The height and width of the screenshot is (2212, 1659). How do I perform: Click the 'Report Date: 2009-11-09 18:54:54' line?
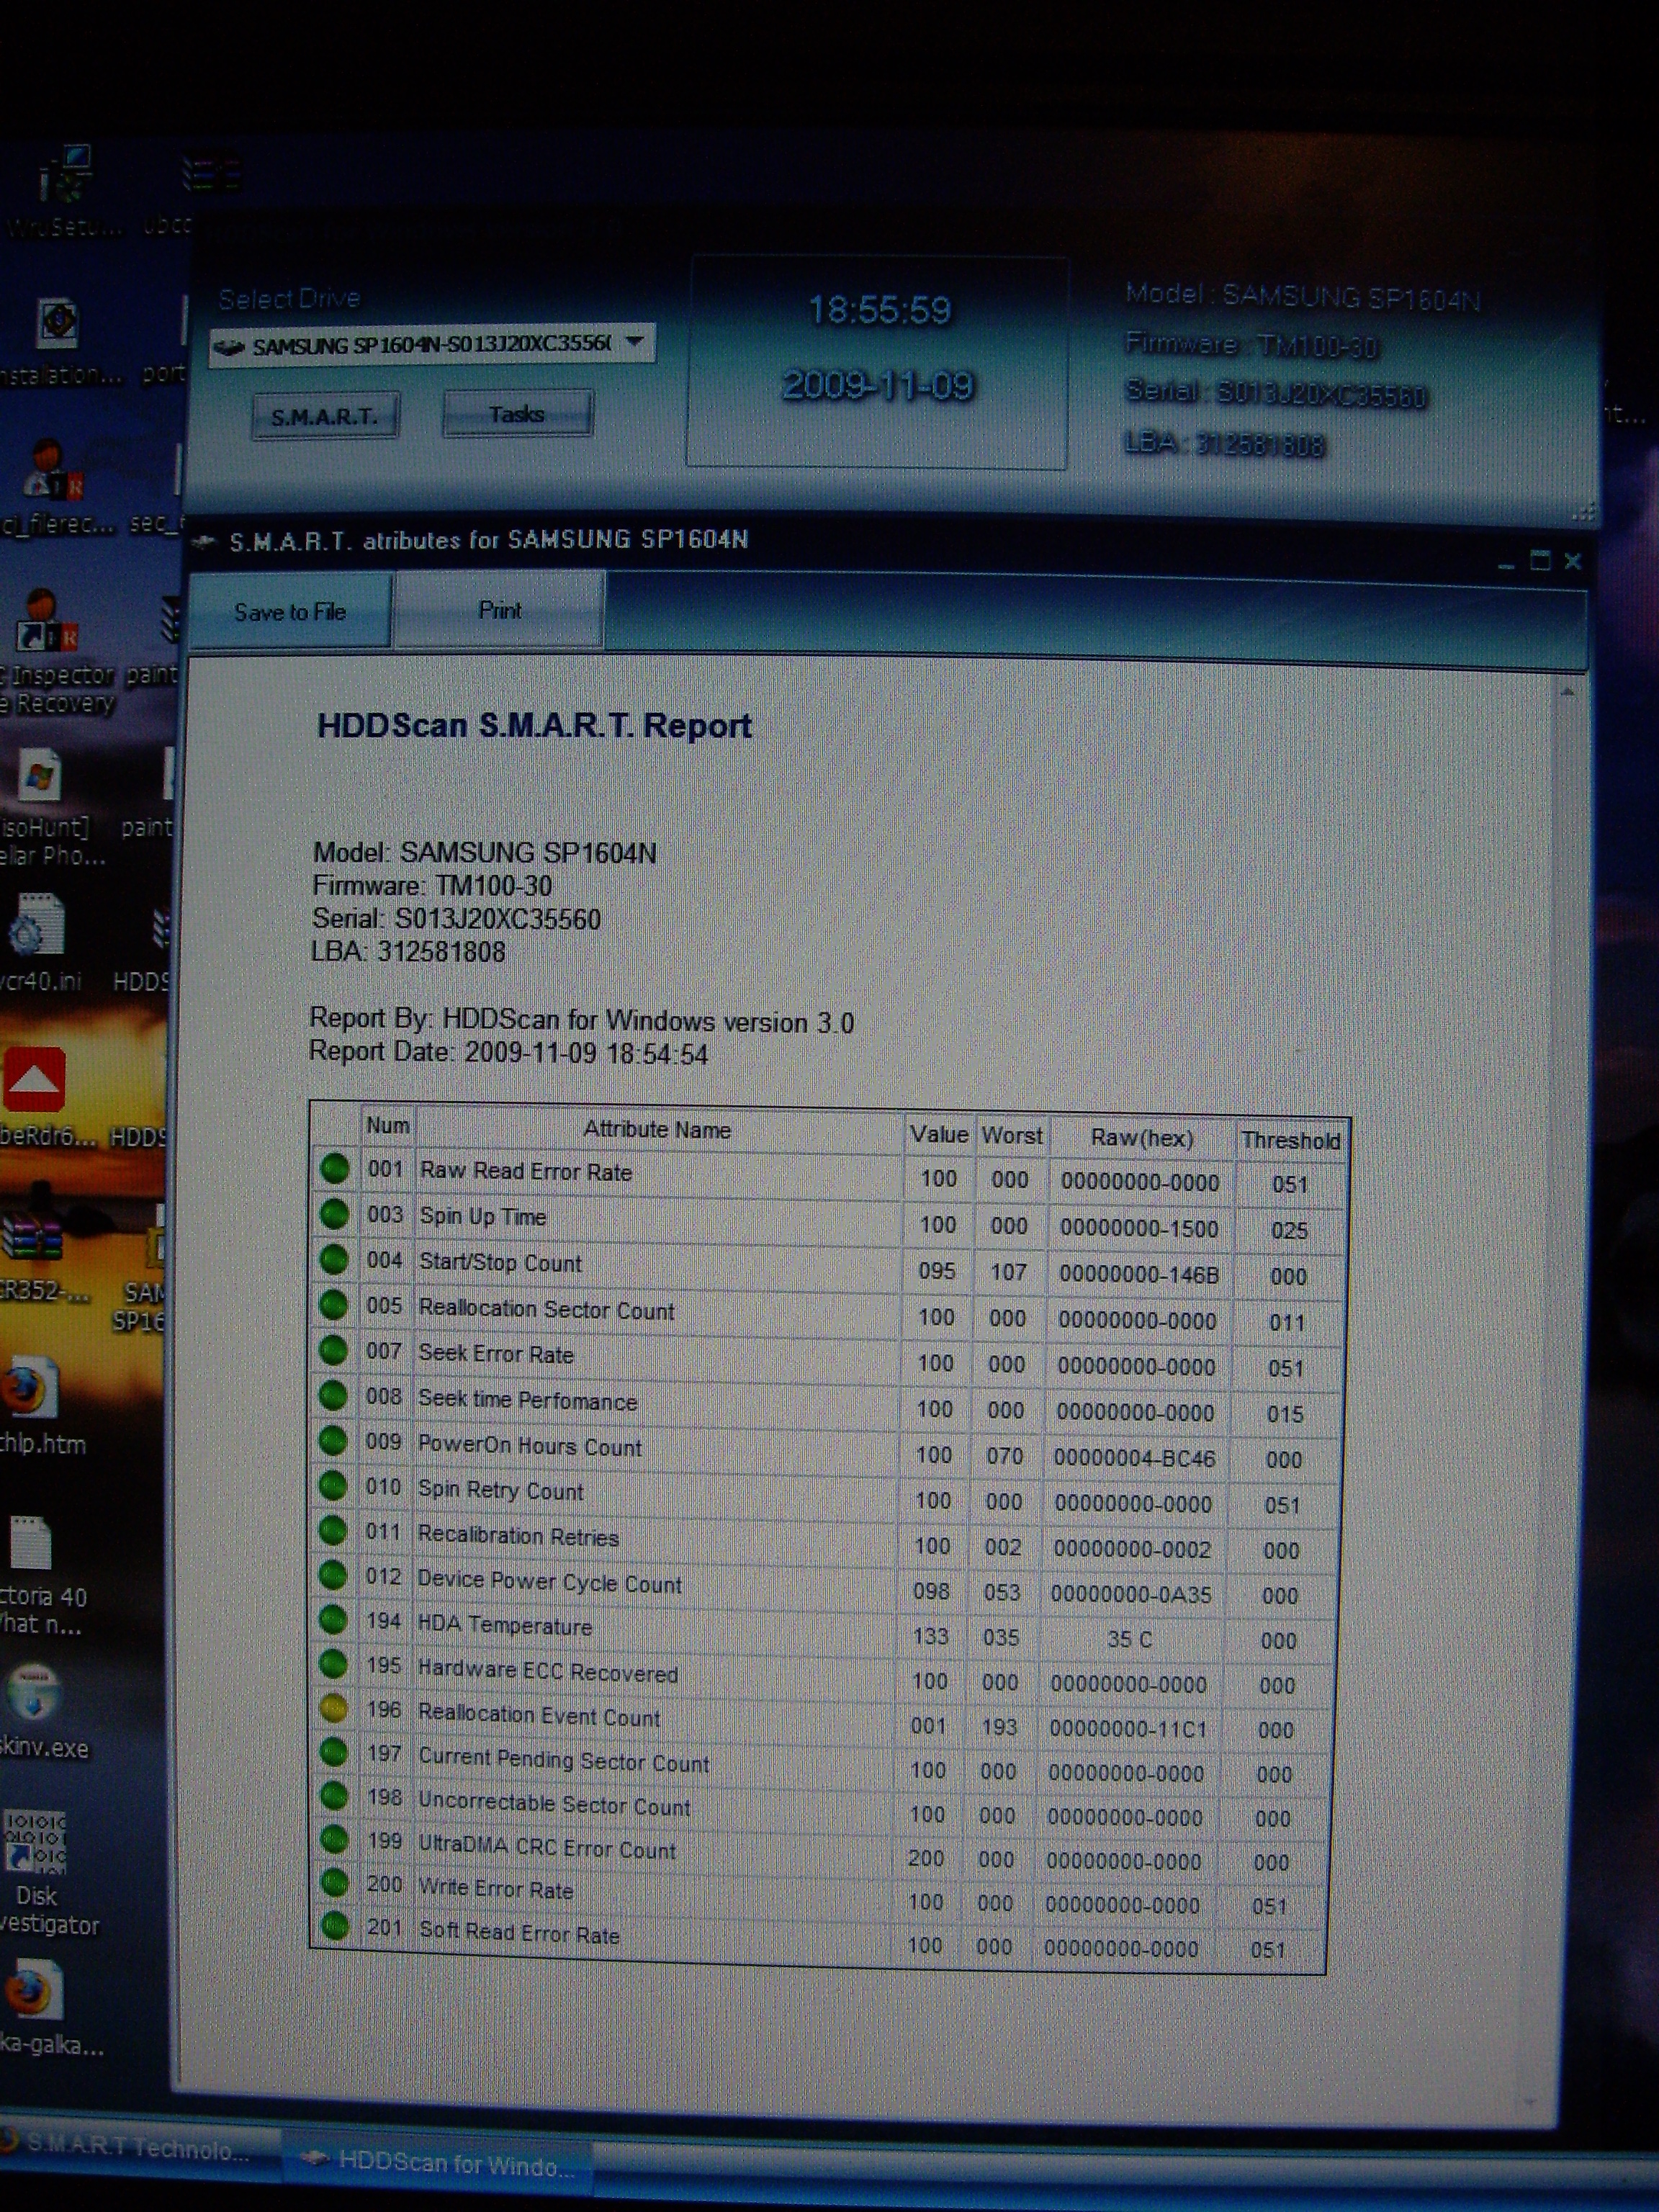[509, 1053]
